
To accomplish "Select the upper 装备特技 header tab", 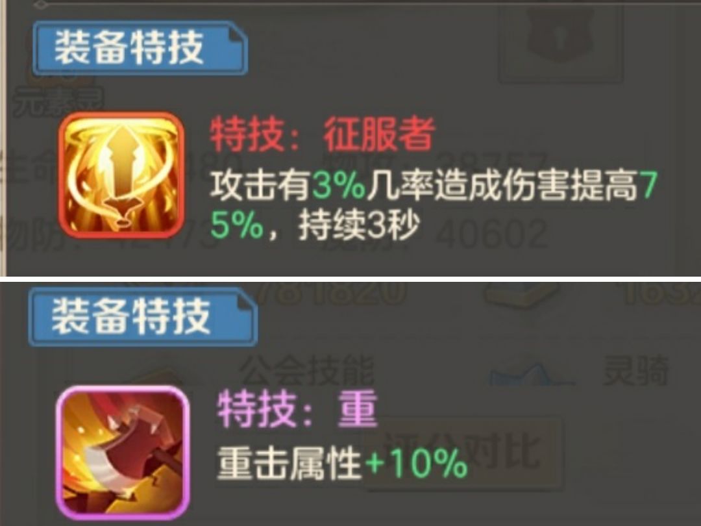I will [140, 47].
